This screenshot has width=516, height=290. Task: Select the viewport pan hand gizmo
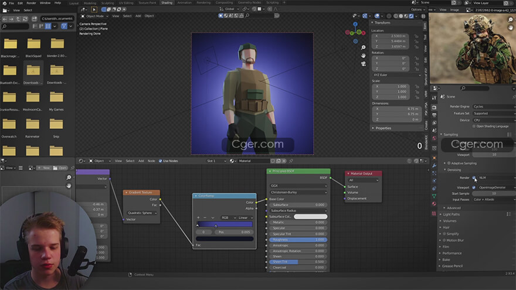click(x=364, y=56)
